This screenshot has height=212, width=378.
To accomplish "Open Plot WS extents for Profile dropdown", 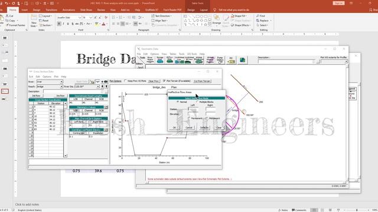I will coord(346,61).
